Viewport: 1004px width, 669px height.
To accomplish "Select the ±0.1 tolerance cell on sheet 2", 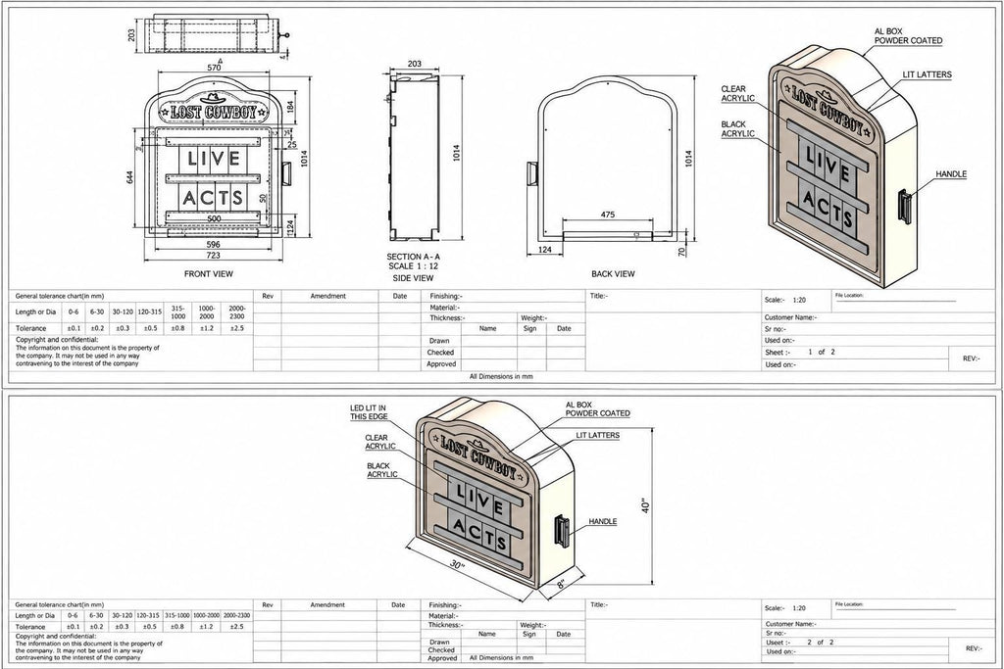I will click(74, 627).
